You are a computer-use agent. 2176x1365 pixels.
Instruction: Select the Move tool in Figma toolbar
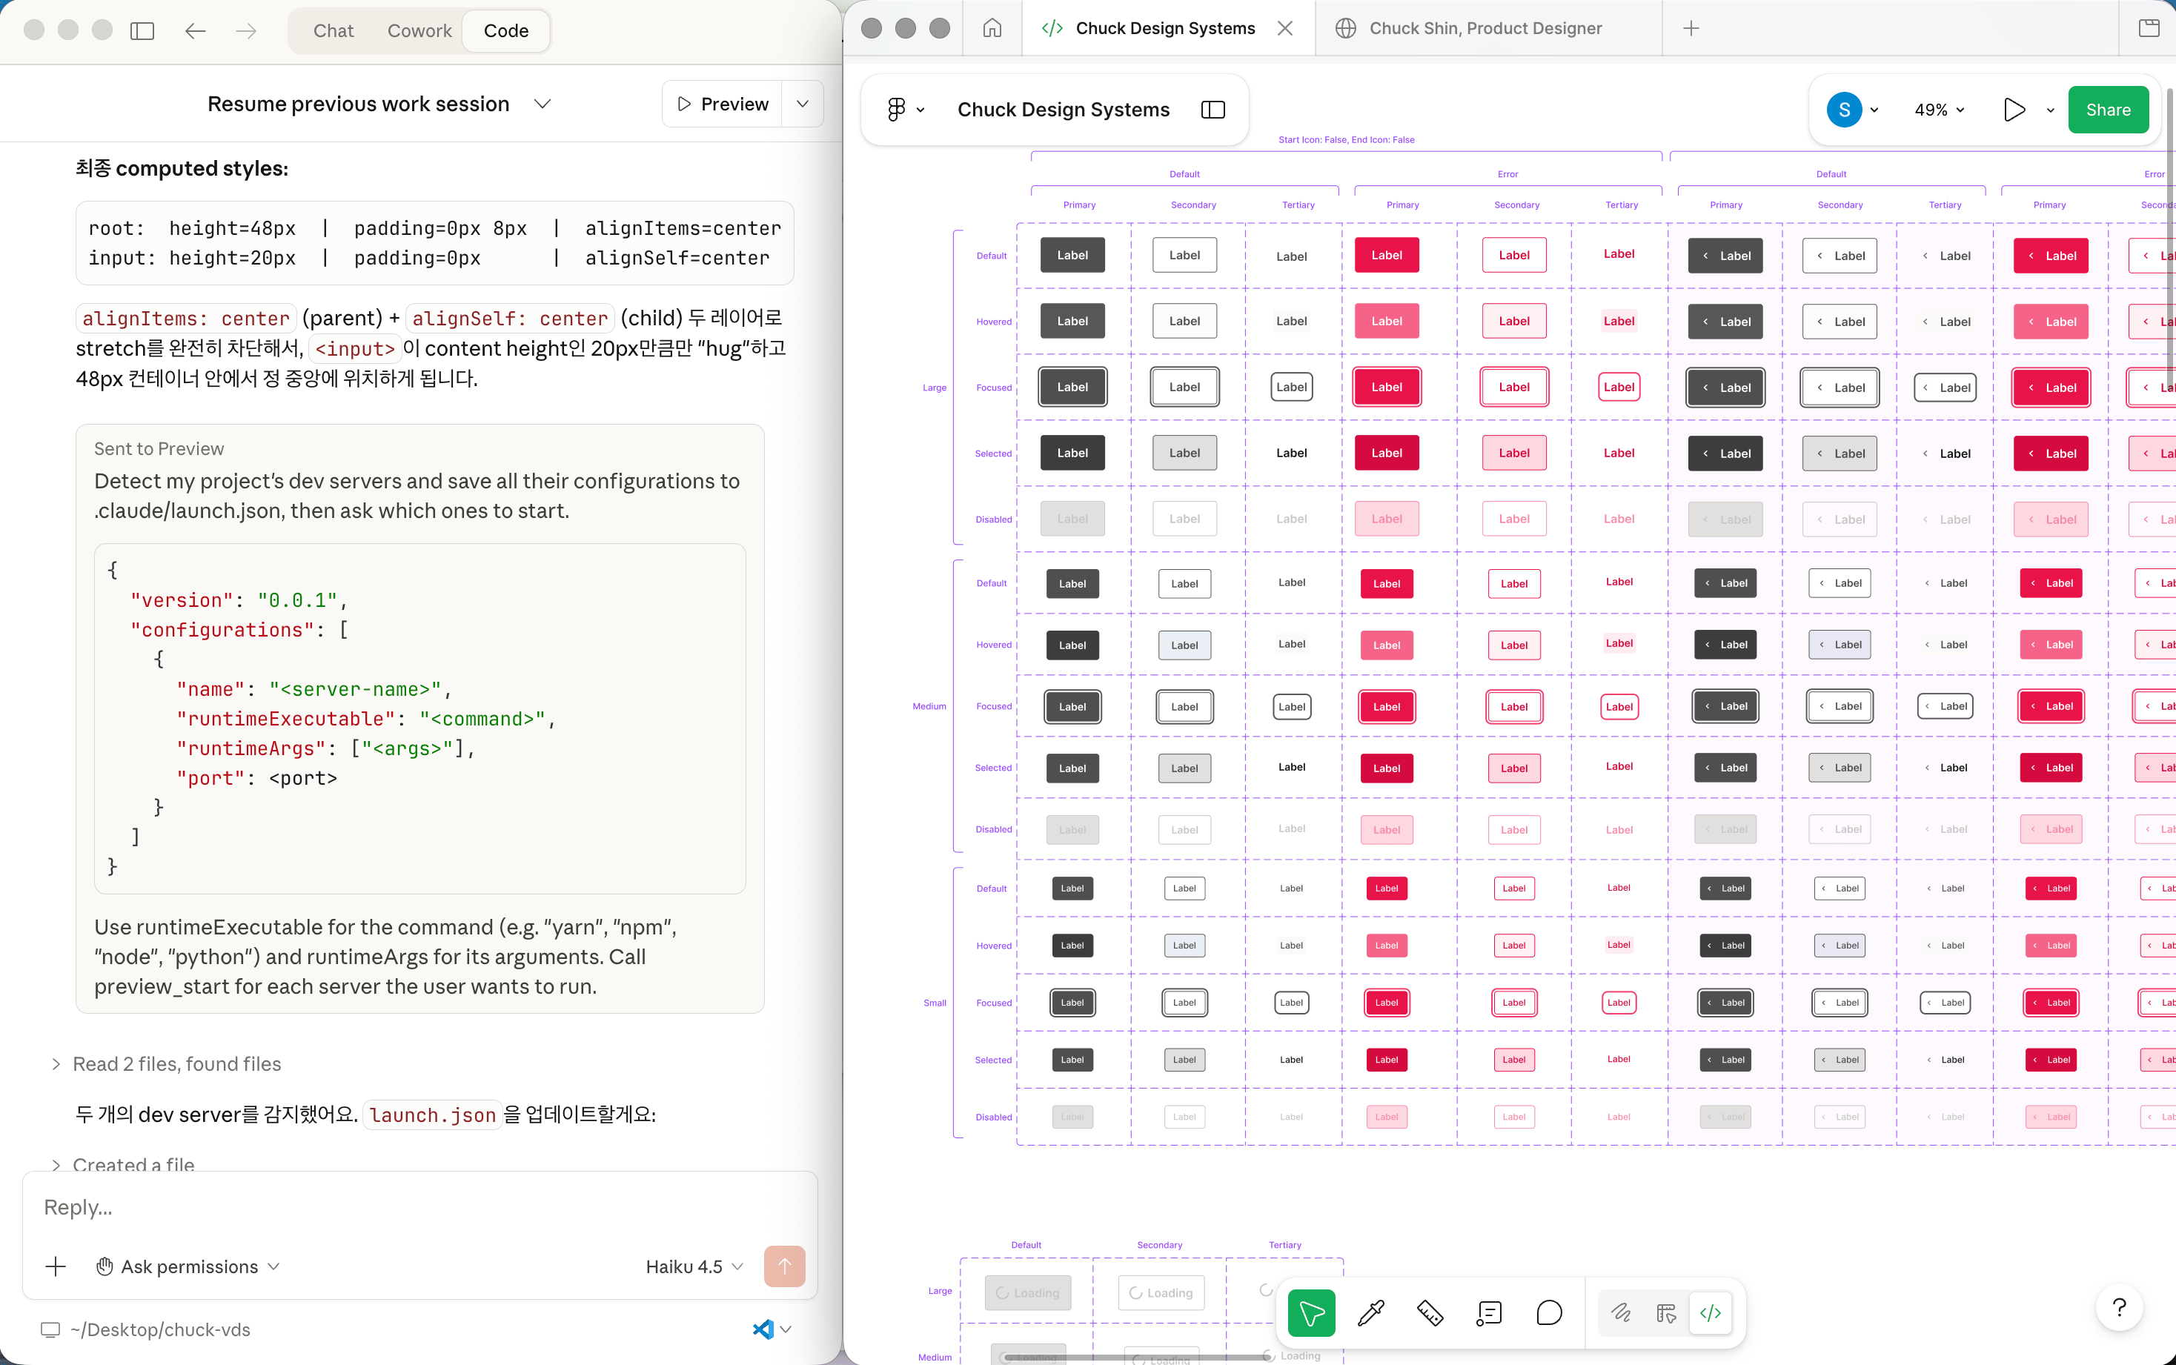(x=1311, y=1312)
